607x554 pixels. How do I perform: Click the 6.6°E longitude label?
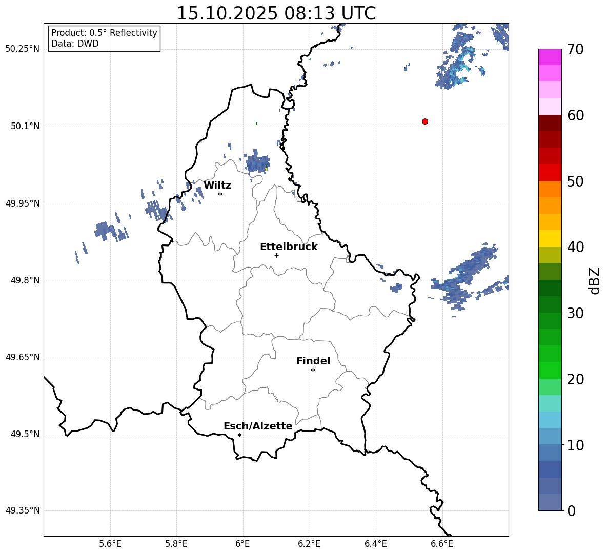pos(442,544)
